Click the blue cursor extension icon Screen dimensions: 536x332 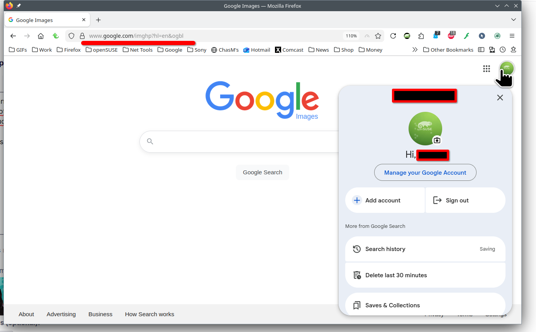pyautogui.click(x=482, y=36)
